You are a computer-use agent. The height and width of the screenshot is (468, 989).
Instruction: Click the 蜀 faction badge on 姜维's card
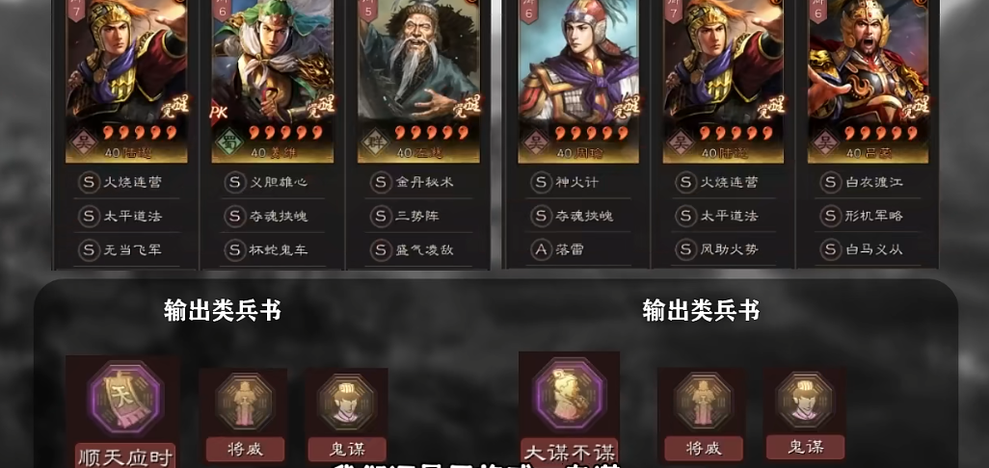227,142
